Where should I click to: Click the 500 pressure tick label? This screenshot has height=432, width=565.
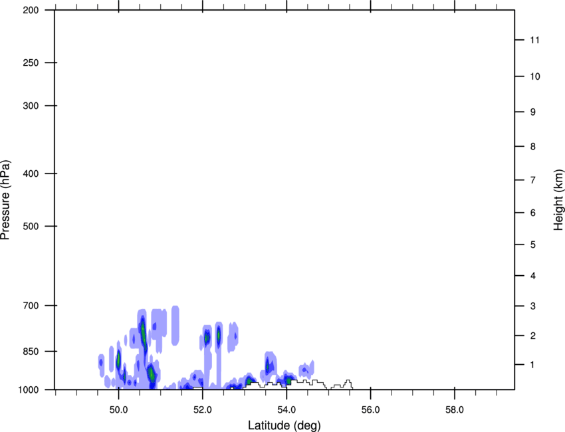[x=31, y=226]
